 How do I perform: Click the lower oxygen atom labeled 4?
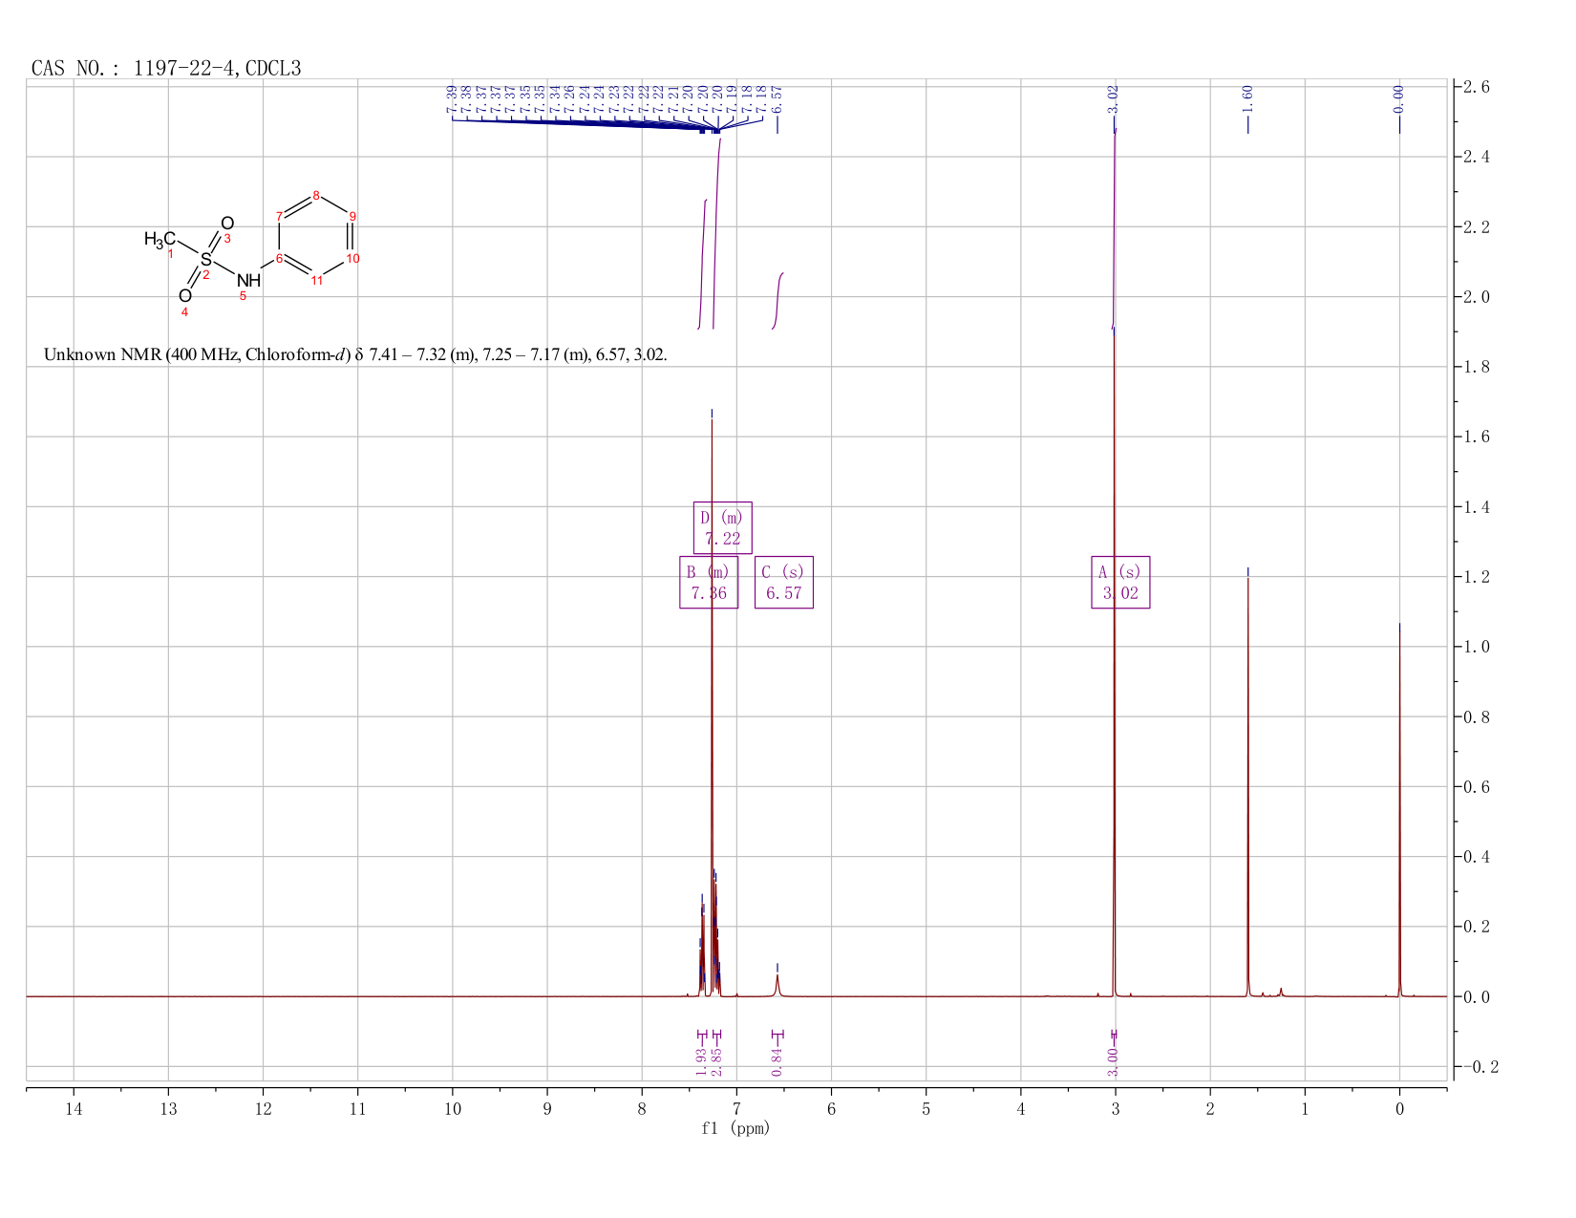click(184, 296)
